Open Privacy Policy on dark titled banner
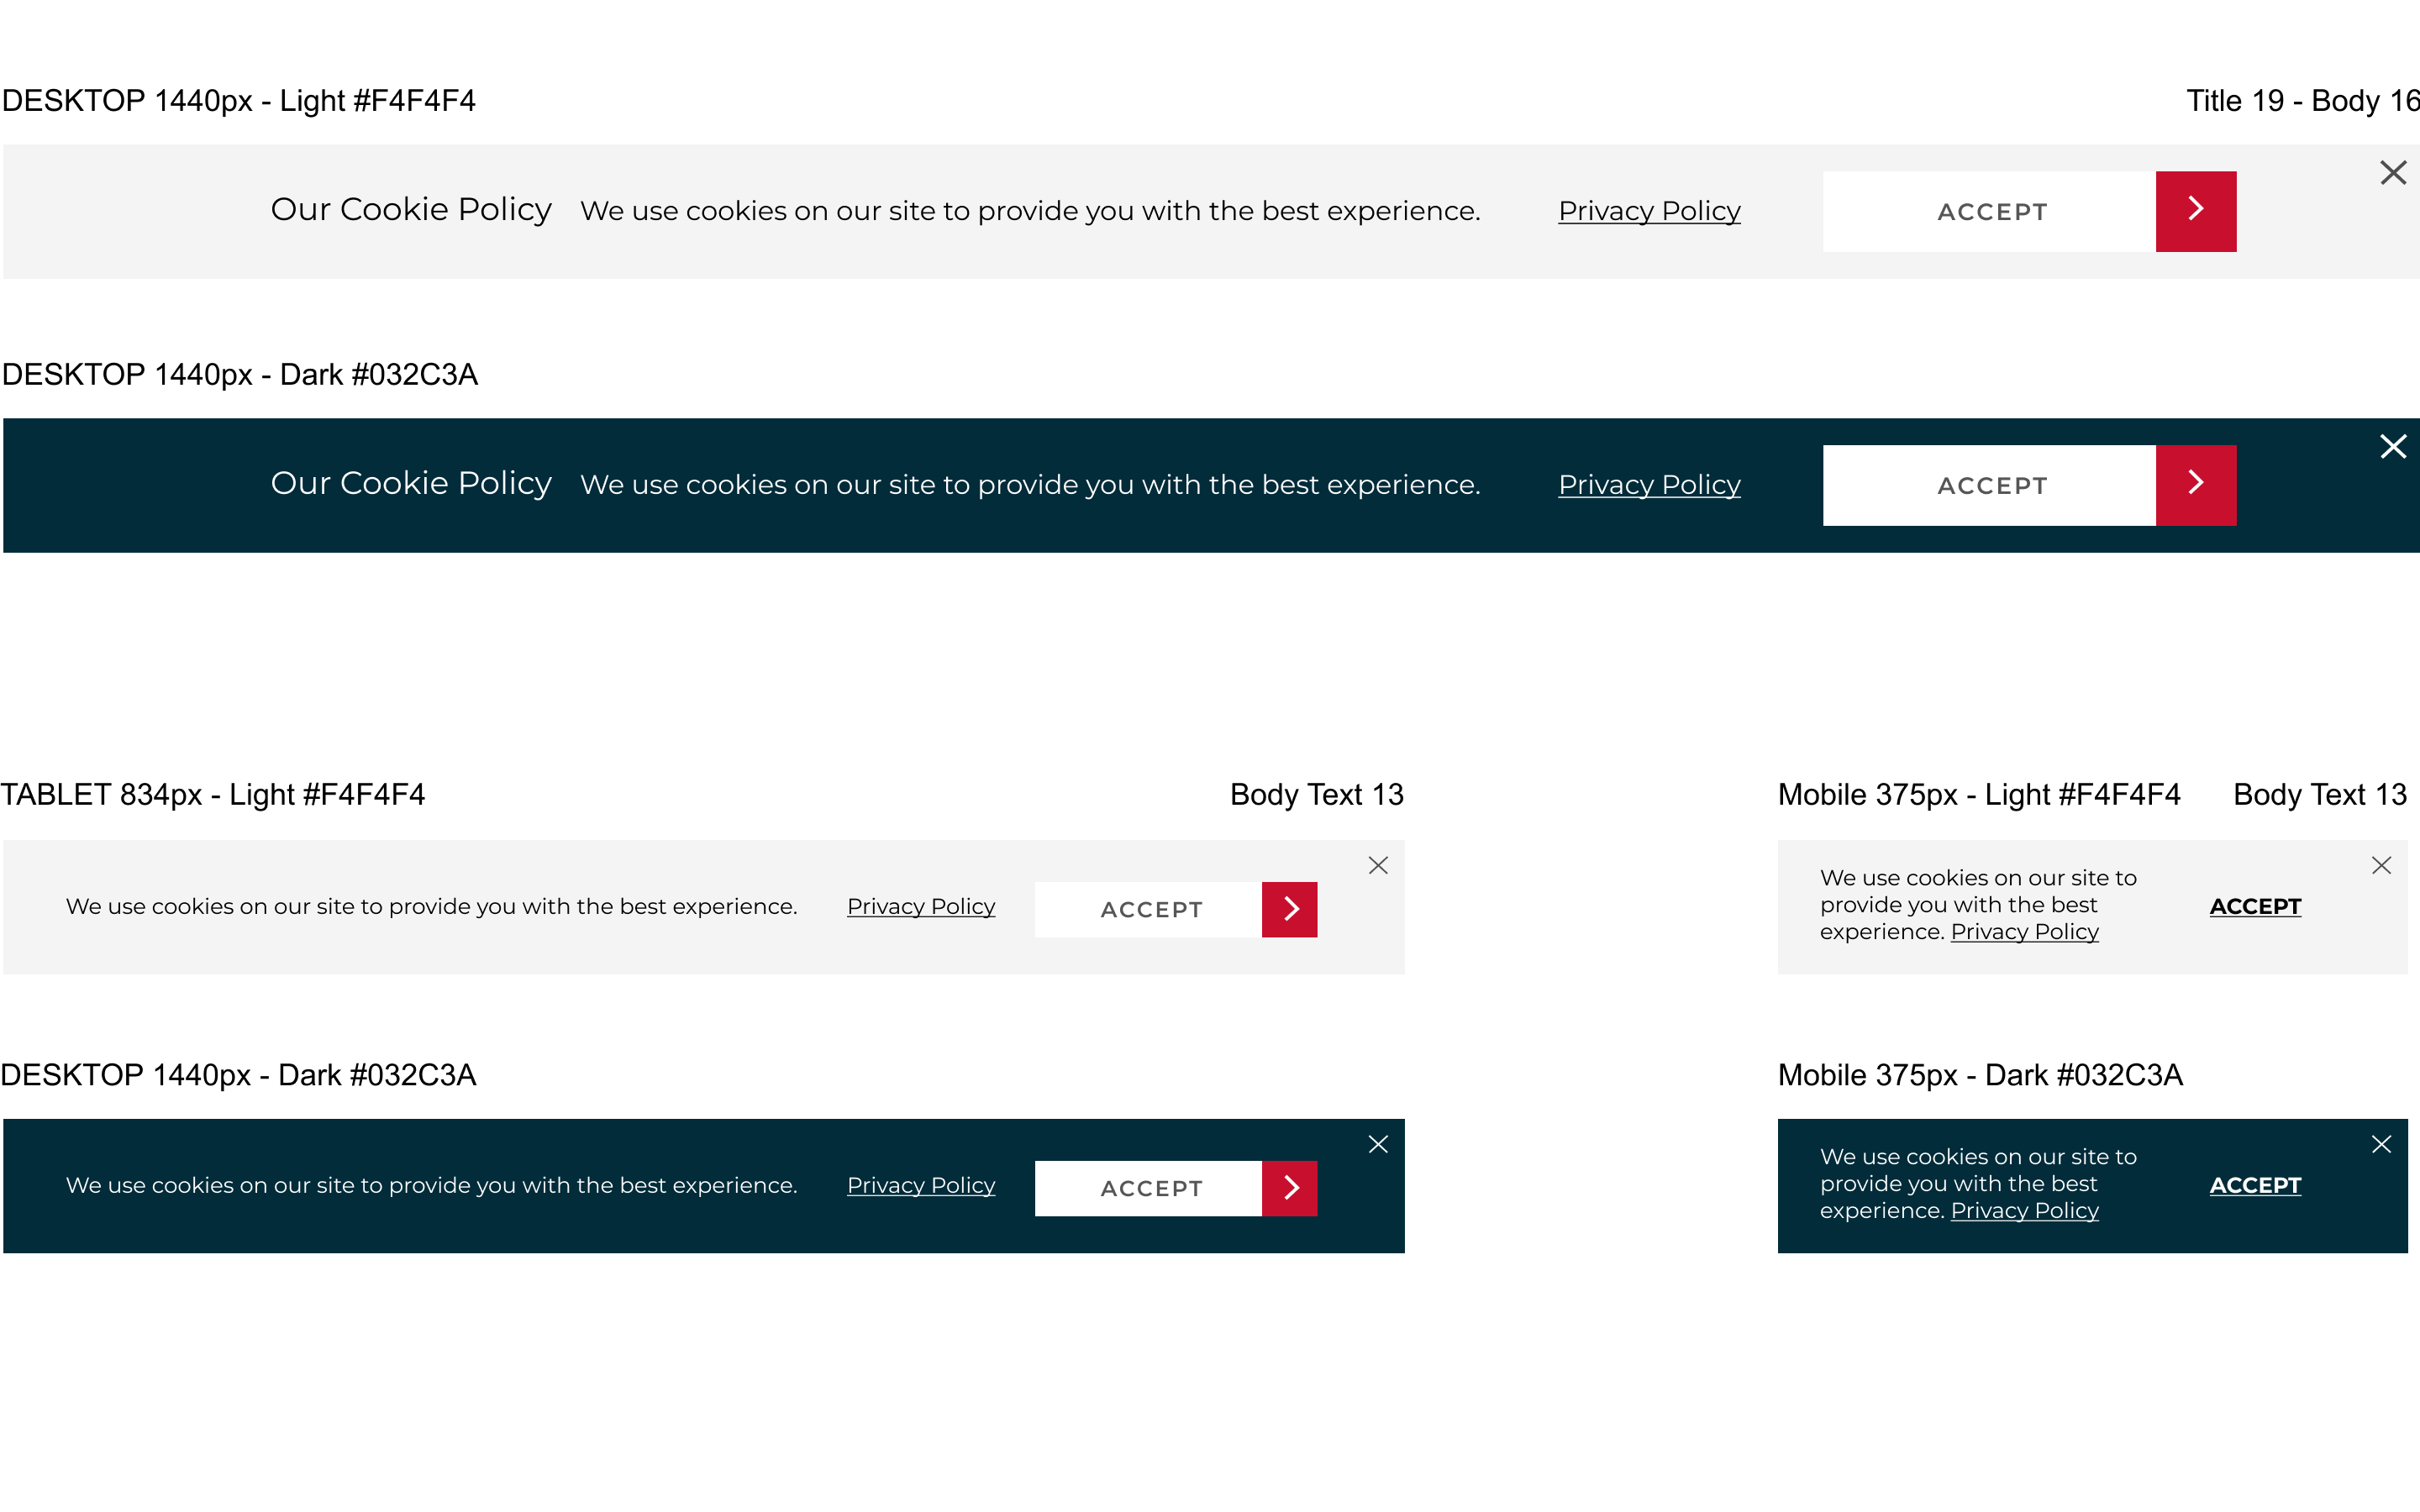The image size is (2420, 1512). [x=1649, y=485]
